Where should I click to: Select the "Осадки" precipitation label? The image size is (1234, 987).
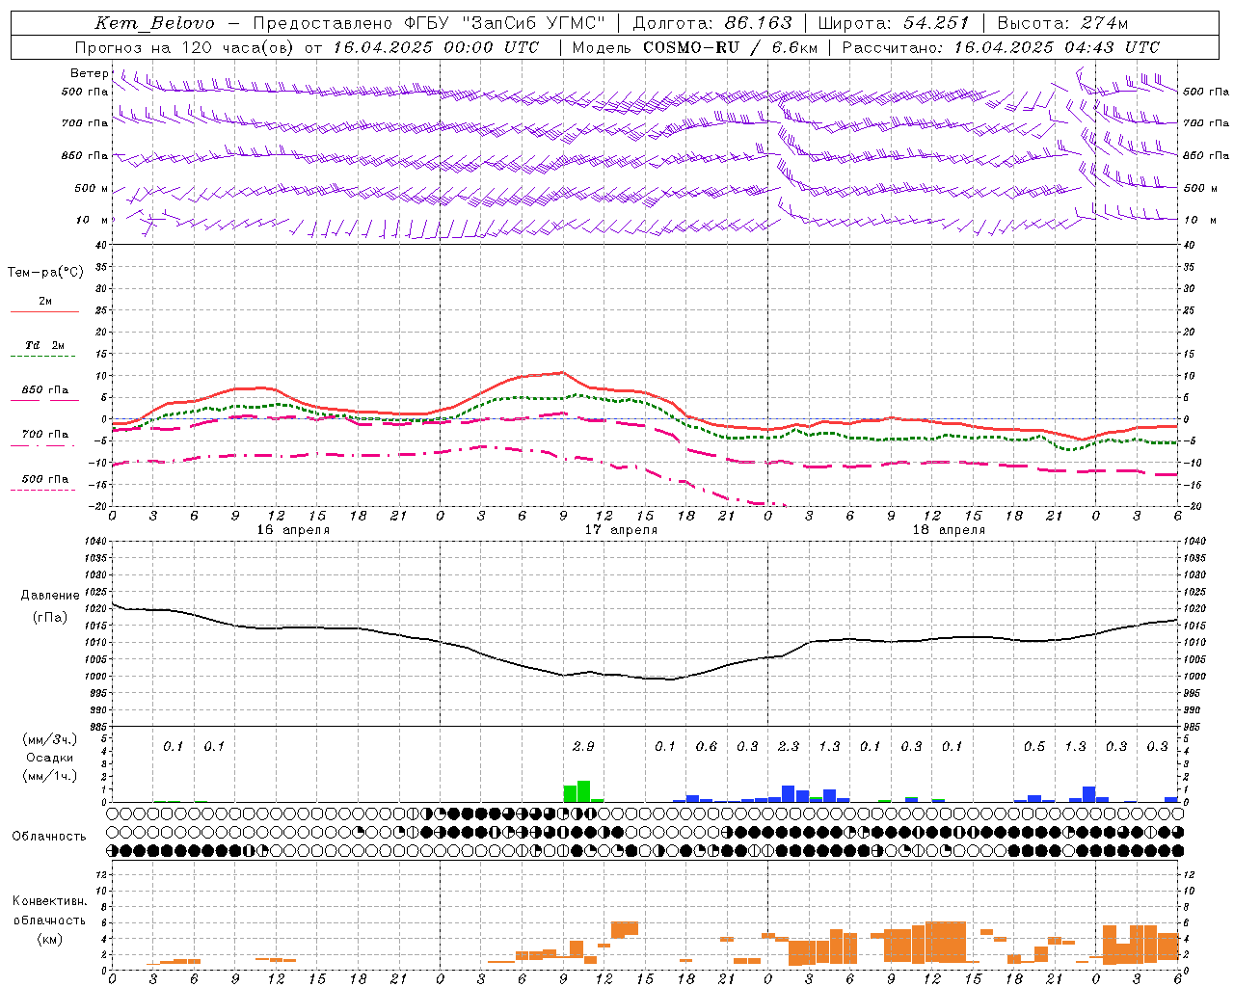click(50, 758)
